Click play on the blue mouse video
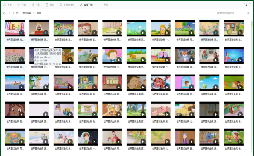254x156 pixels. pyautogui.click(x=216, y=142)
